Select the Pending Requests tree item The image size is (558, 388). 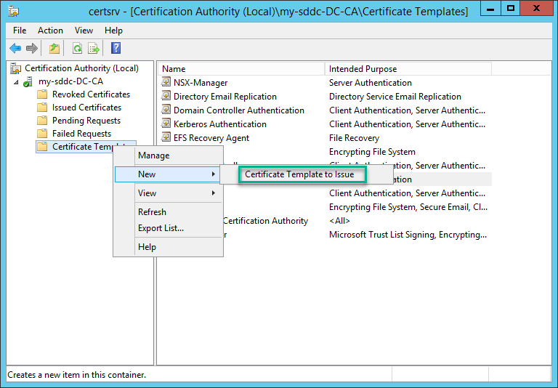pyautogui.click(x=86, y=121)
